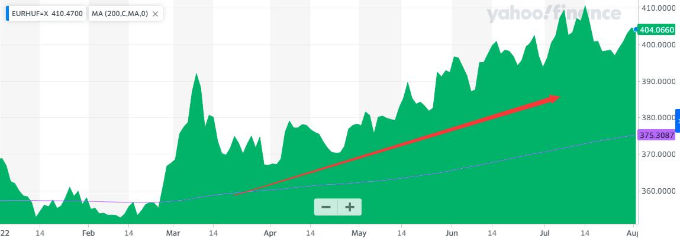Click the purple 375.3087 moving average tag
This screenshot has width=680, height=241.
[657, 136]
